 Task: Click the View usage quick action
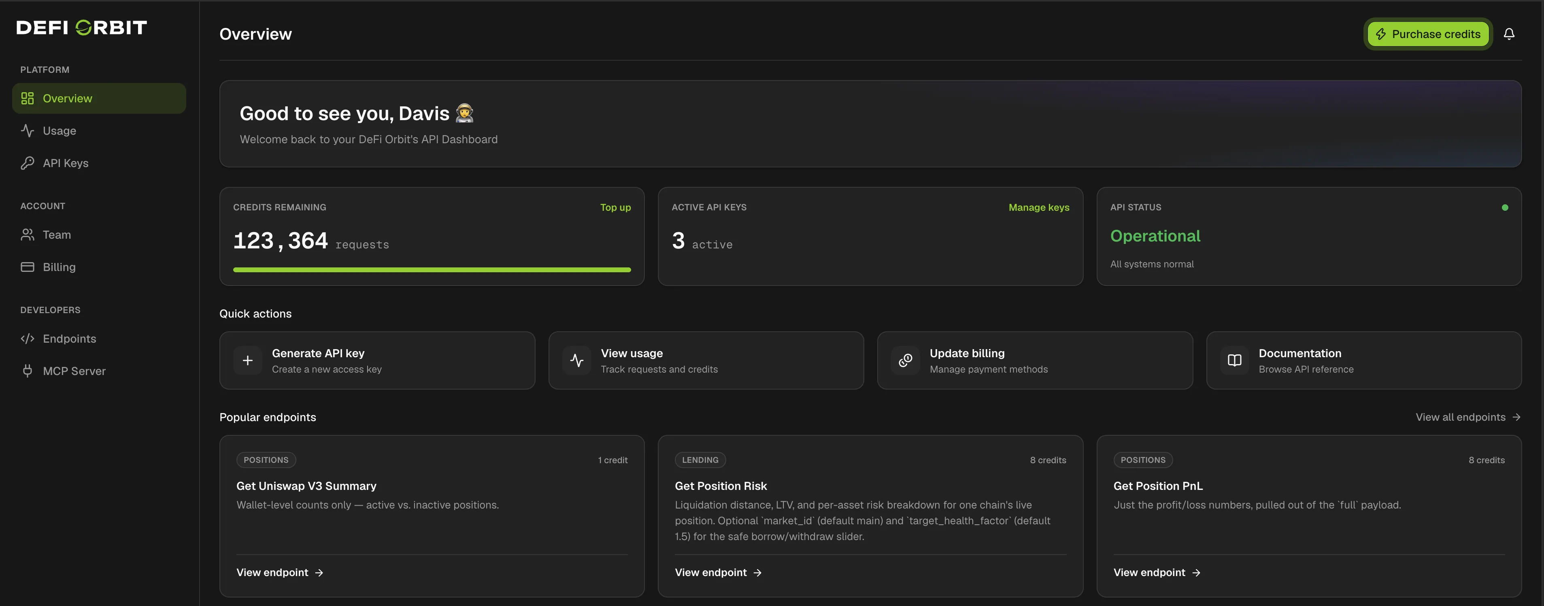pyautogui.click(x=706, y=360)
